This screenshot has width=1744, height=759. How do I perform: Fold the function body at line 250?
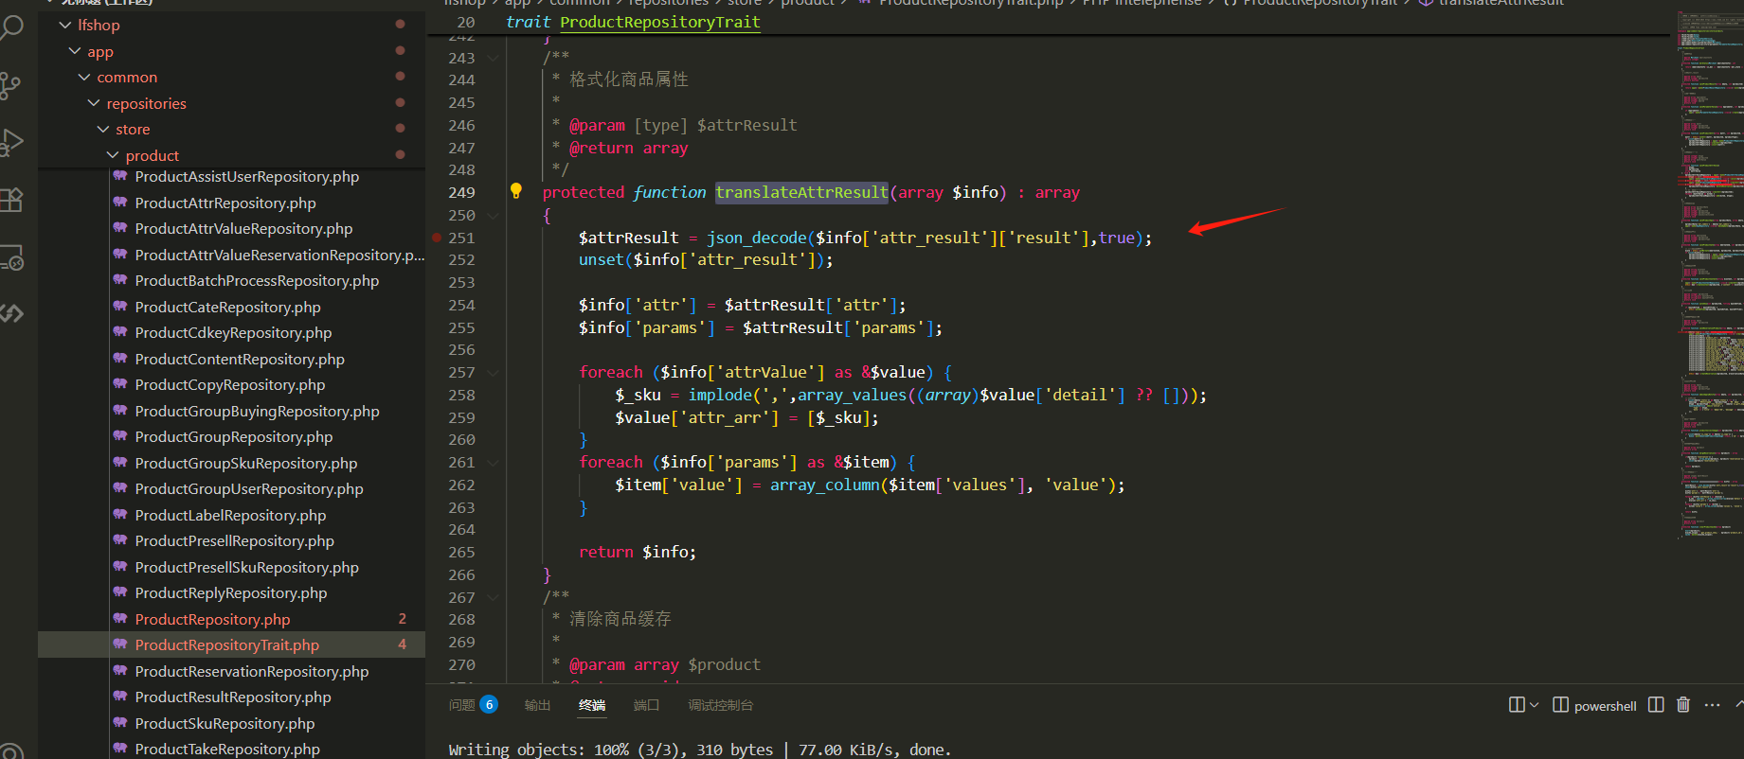(x=494, y=215)
